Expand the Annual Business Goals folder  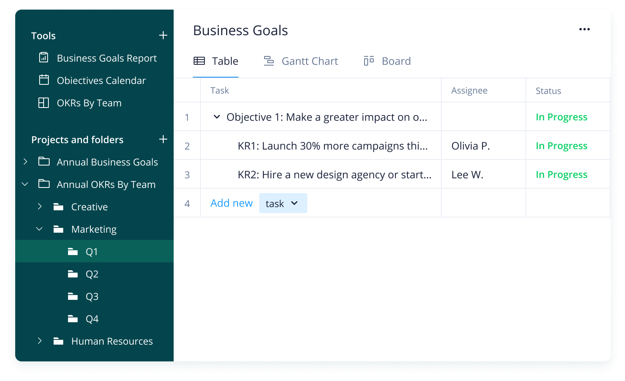click(25, 162)
